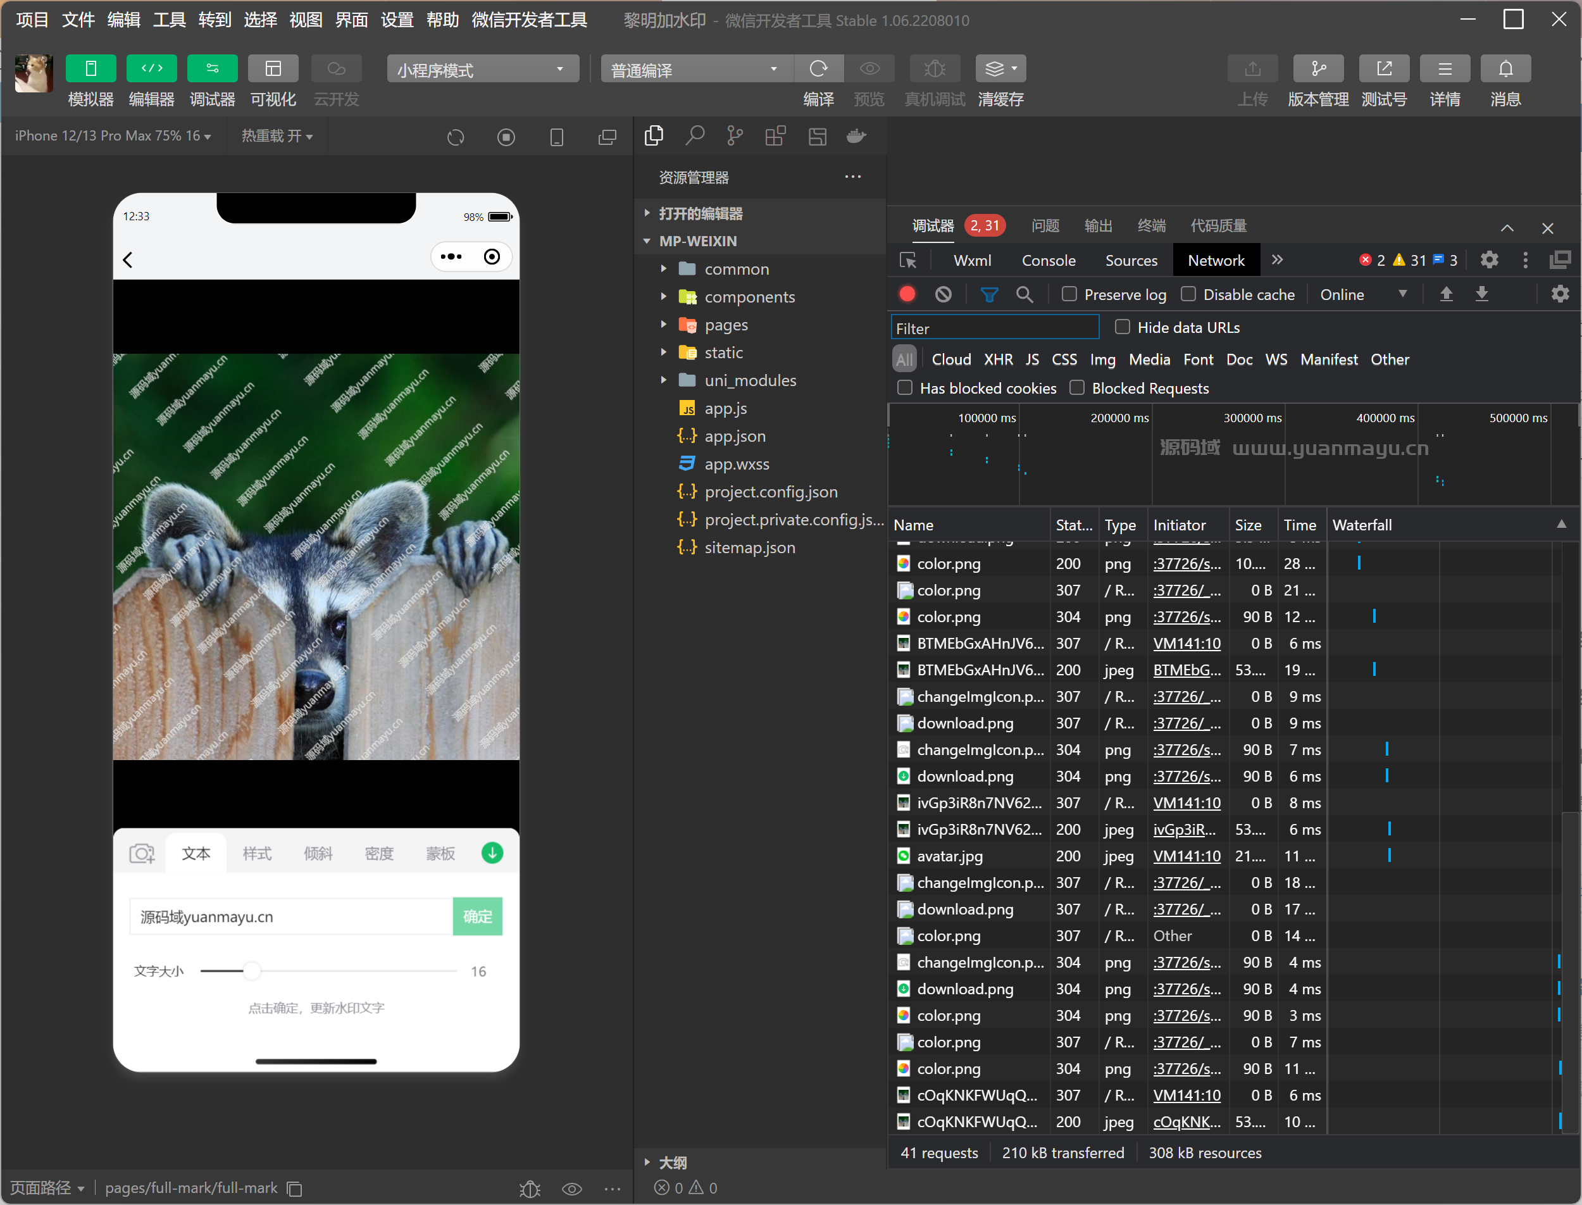Screen dimensions: 1582x1205
Task: Switch to the Console tab
Action: click(x=1048, y=260)
